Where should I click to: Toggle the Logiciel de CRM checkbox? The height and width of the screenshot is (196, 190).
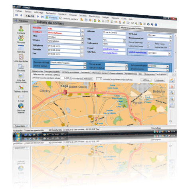coord(170,47)
